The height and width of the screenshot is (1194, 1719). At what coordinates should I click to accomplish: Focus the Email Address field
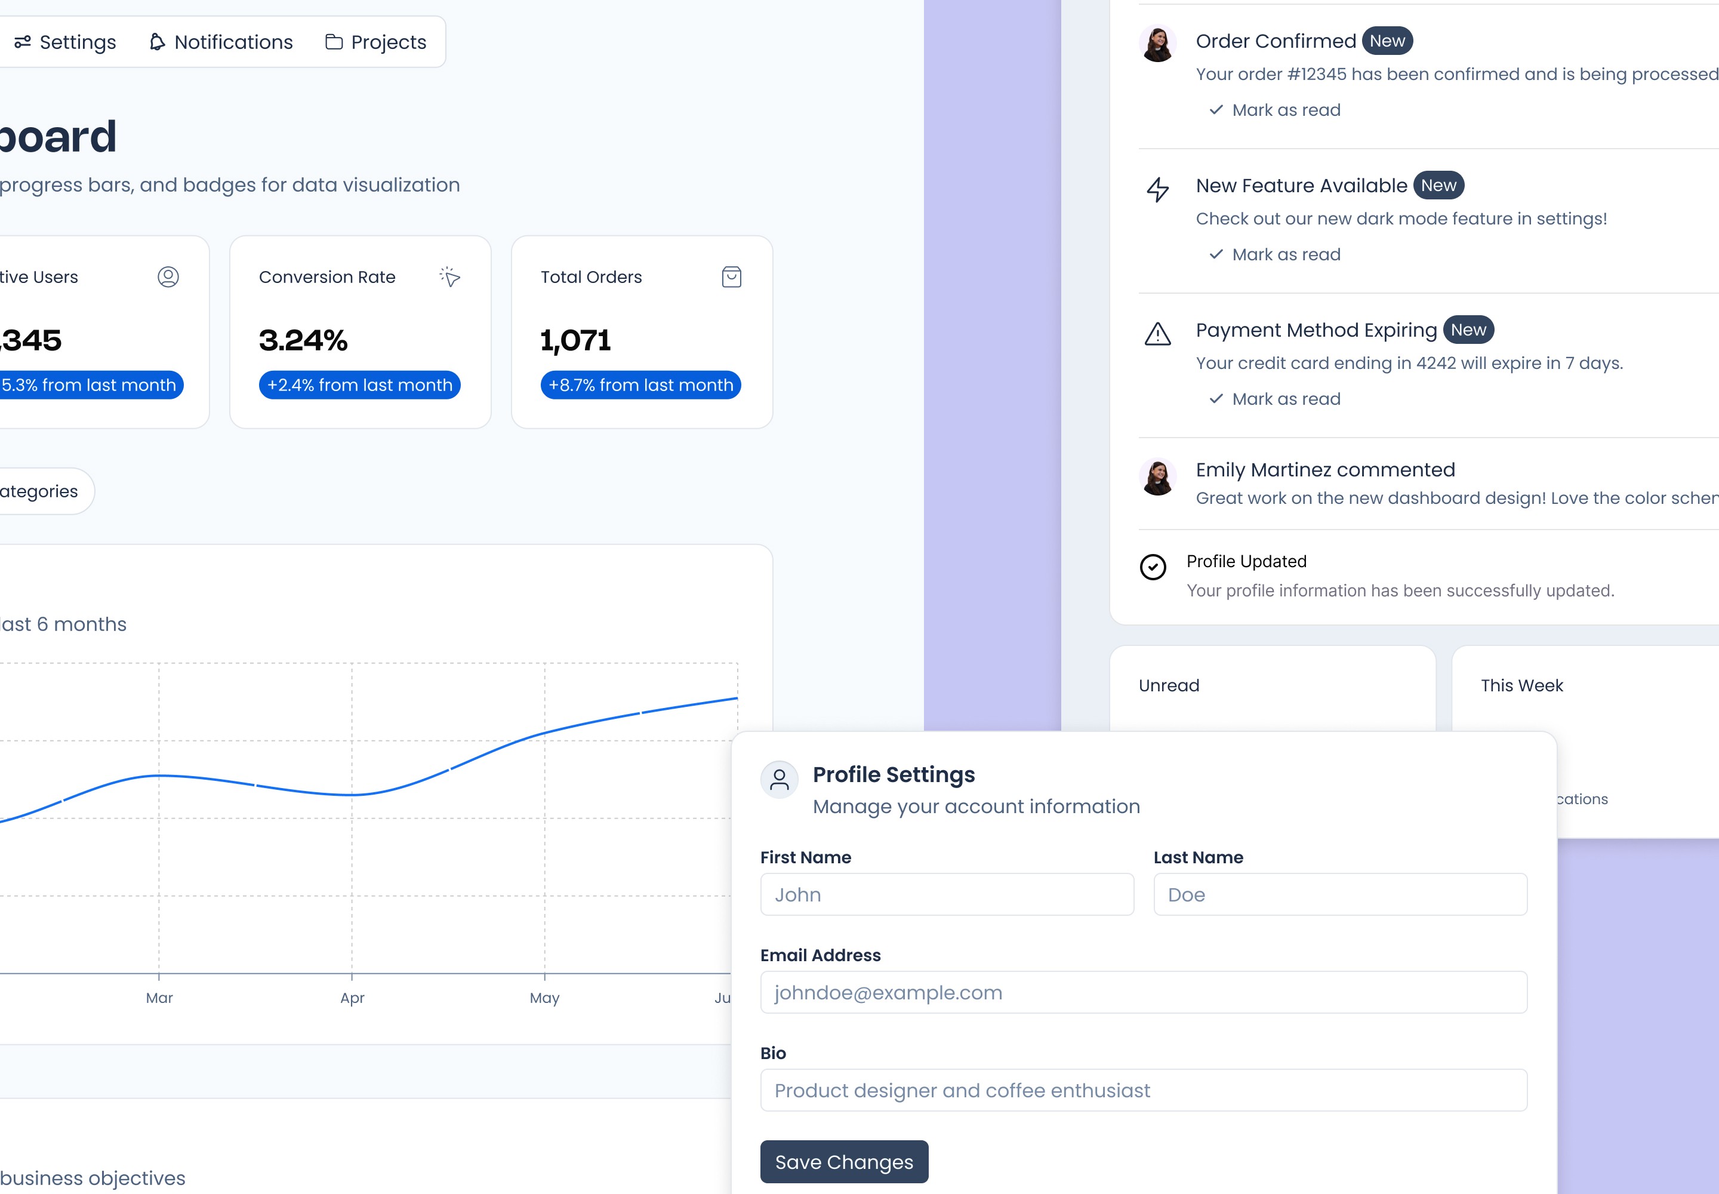(x=1143, y=993)
